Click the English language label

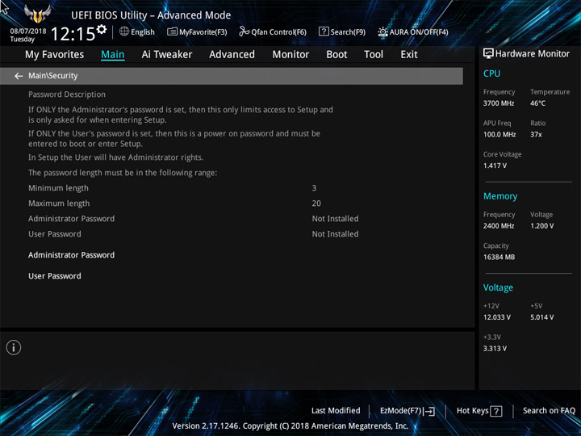(x=143, y=31)
